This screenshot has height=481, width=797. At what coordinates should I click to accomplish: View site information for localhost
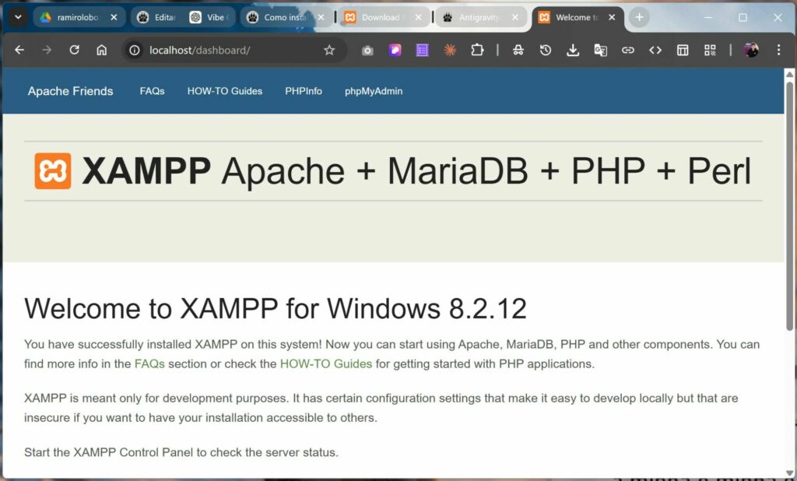tap(134, 50)
